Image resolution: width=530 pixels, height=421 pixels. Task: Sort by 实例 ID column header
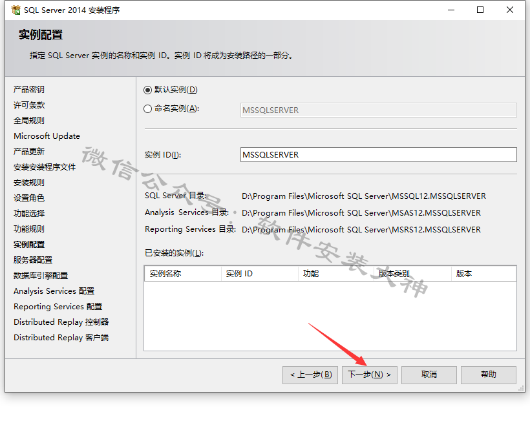point(260,274)
